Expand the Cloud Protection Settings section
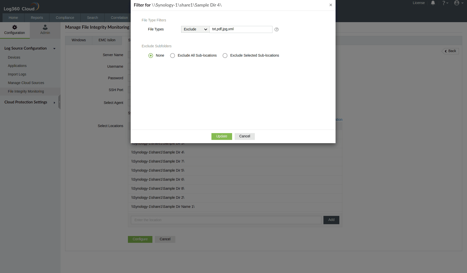 point(54,102)
